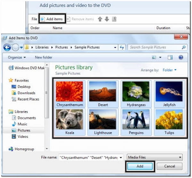Expand the Arrange by Folder dropdown
This screenshot has height=178, width=192.
point(170,70)
